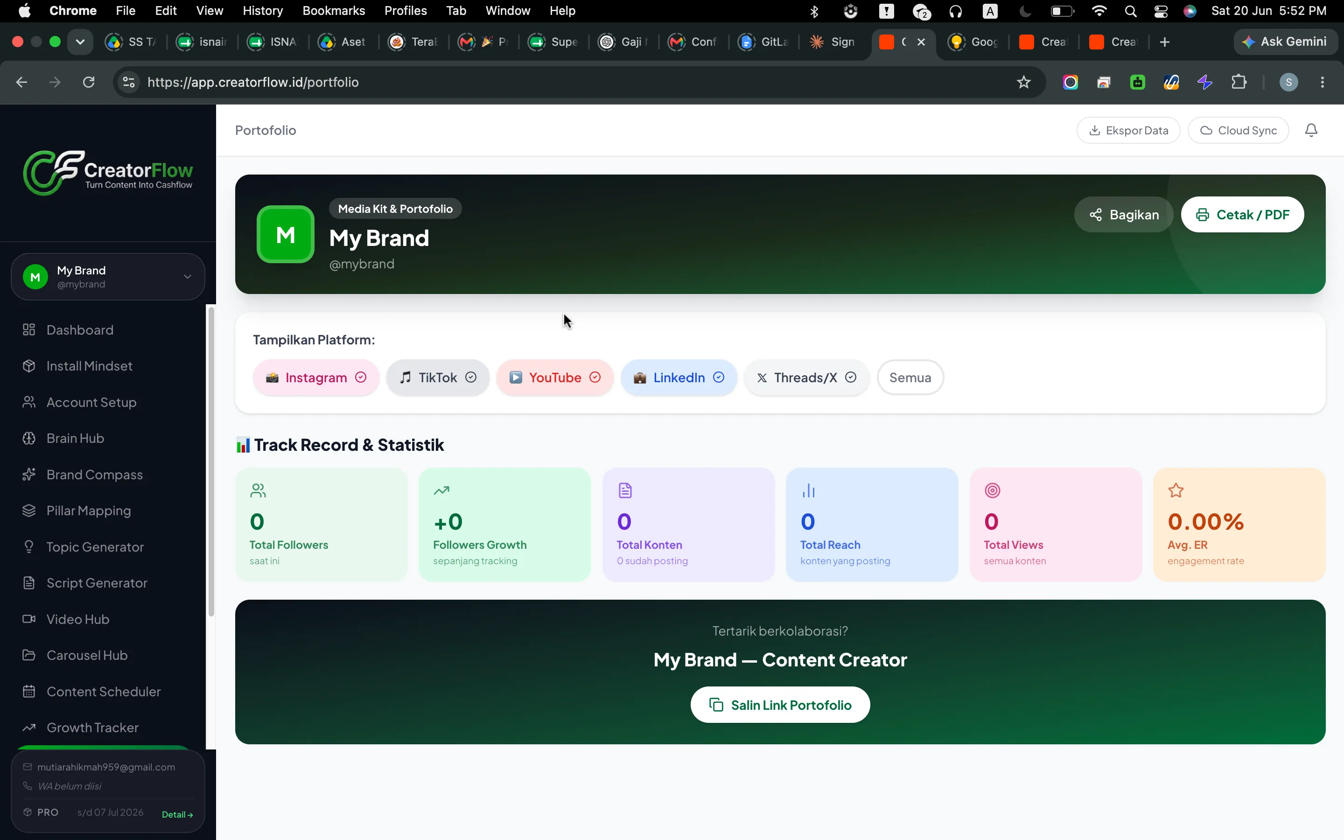The width and height of the screenshot is (1344, 840).
Task: Click the Cloud Sync button
Action: click(x=1238, y=130)
